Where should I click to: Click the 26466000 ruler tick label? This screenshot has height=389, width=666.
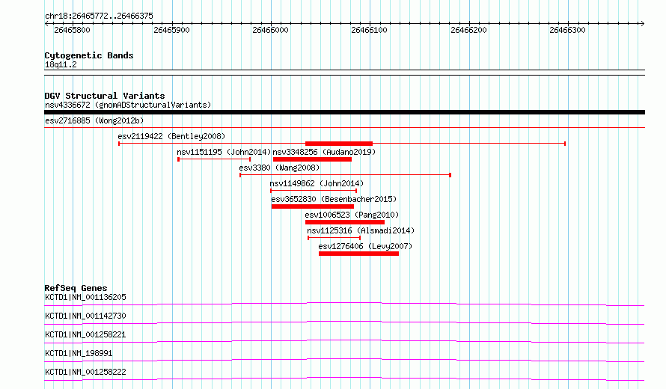271,30
